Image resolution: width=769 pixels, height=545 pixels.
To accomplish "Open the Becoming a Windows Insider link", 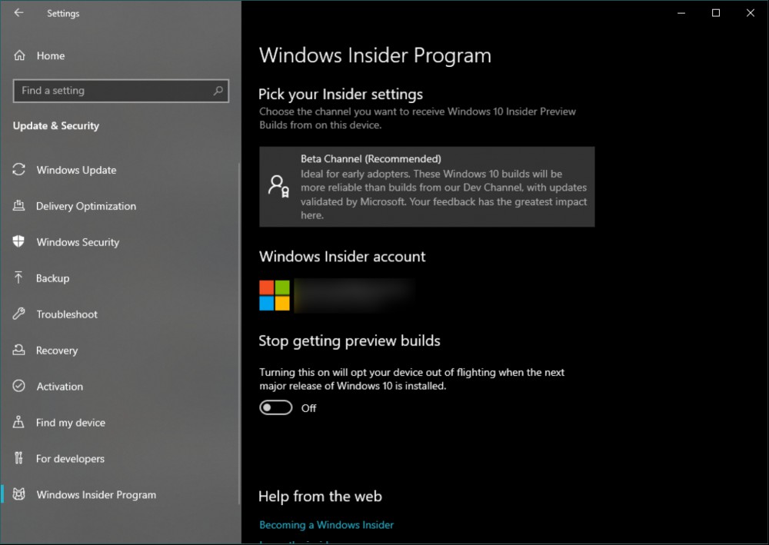I will coord(326,525).
